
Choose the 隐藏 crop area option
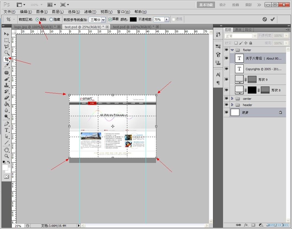pyautogui.click(x=55, y=19)
